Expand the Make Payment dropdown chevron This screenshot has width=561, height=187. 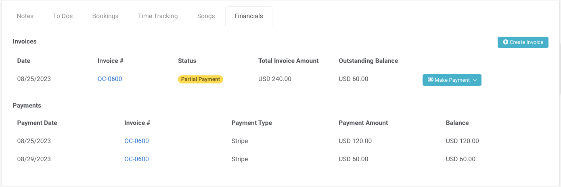[x=475, y=80]
